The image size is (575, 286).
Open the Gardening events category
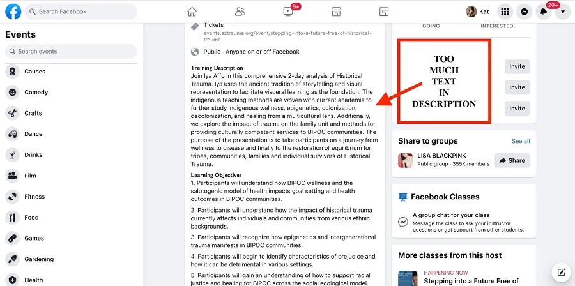coord(39,259)
